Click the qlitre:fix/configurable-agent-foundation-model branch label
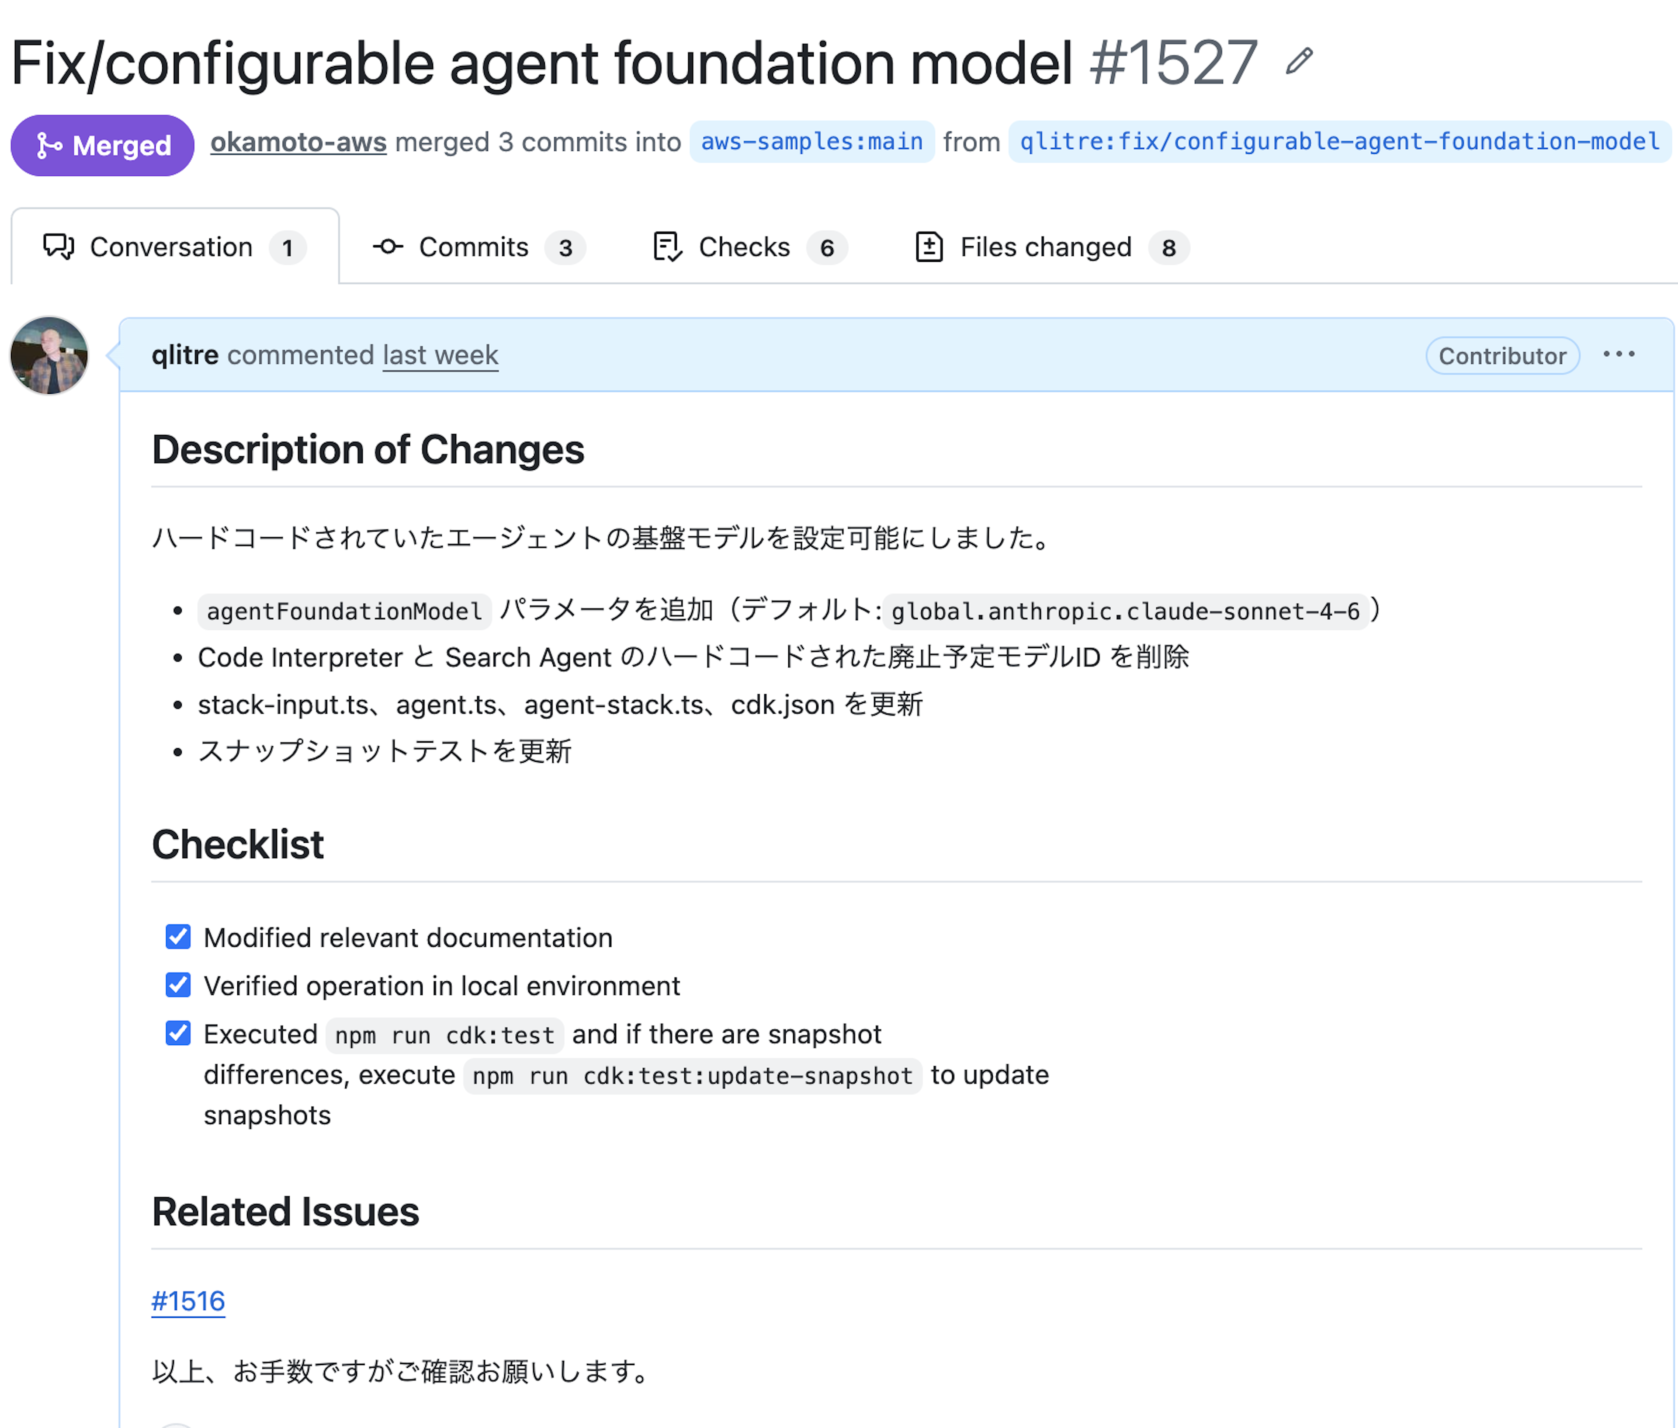The image size is (1678, 1428). click(x=1340, y=142)
